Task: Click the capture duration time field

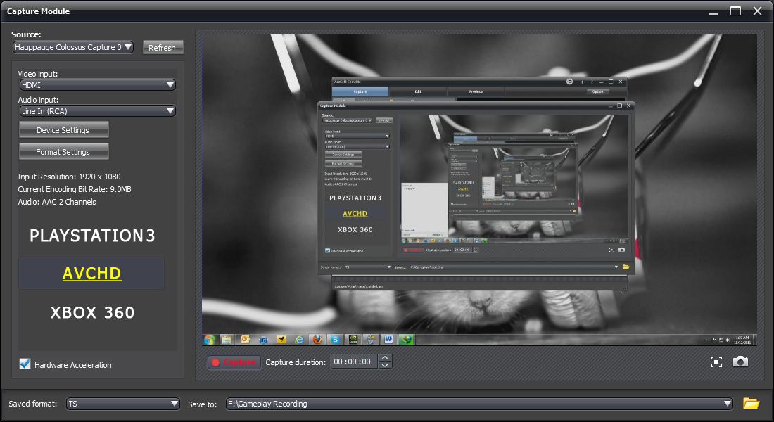Action: [353, 362]
